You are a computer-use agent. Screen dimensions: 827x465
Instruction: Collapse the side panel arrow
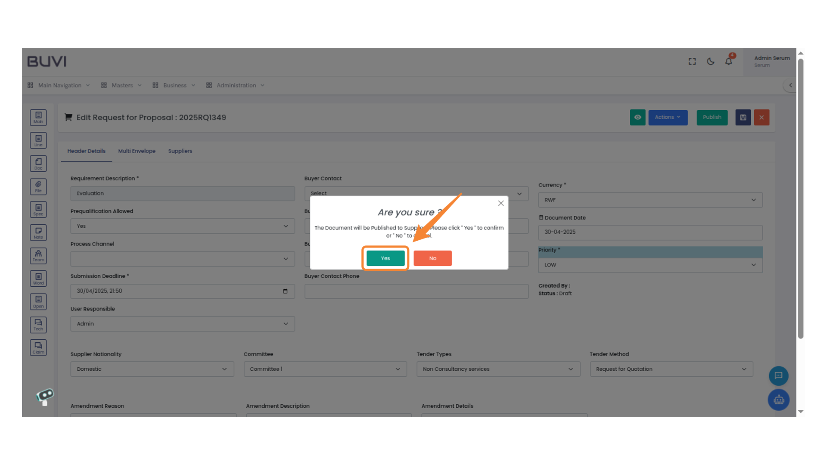click(790, 85)
